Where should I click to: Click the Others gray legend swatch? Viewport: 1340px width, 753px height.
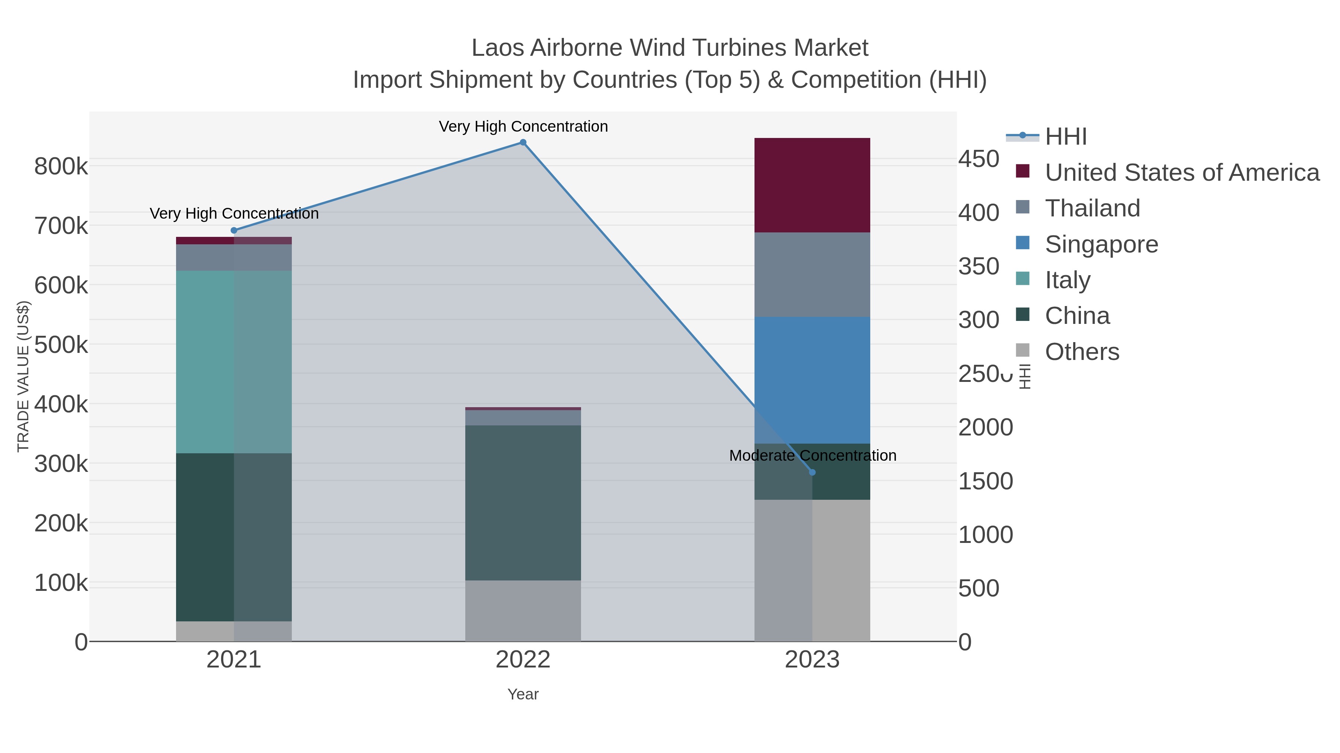[x=1023, y=350]
